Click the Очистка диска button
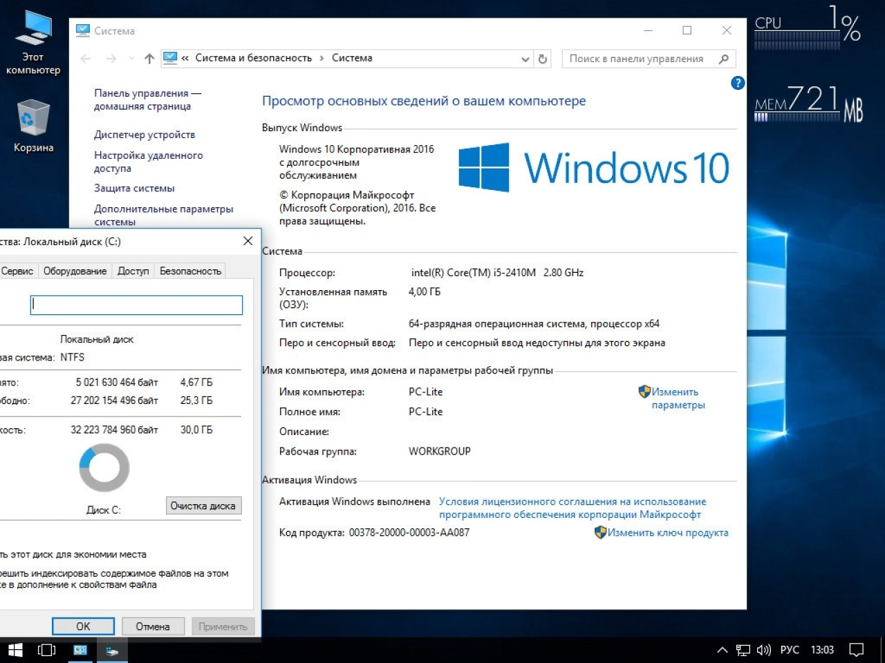The width and height of the screenshot is (885, 663). click(x=203, y=506)
